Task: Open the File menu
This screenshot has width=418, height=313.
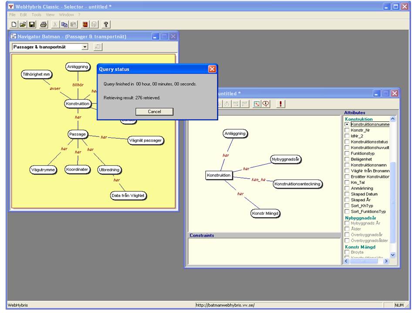Action: (x=12, y=15)
